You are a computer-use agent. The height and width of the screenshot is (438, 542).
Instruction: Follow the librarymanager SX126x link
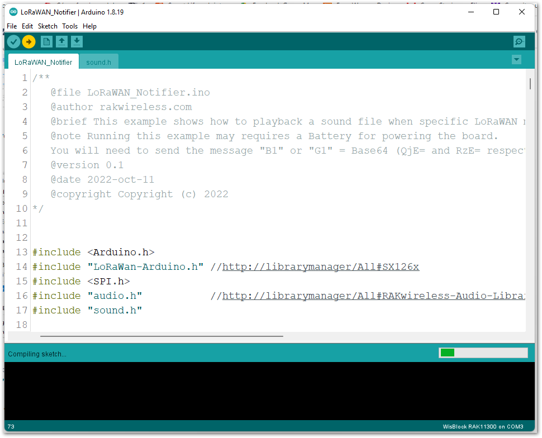pyautogui.click(x=321, y=267)
